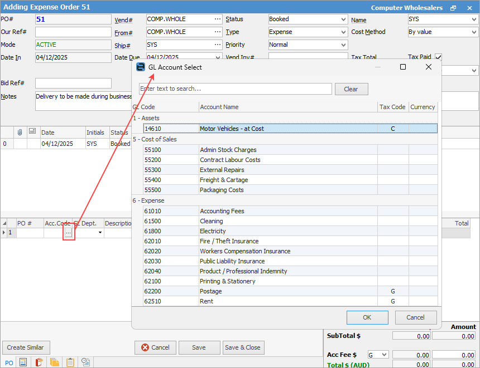Select the Electricity account row

[x=213, y=231]
